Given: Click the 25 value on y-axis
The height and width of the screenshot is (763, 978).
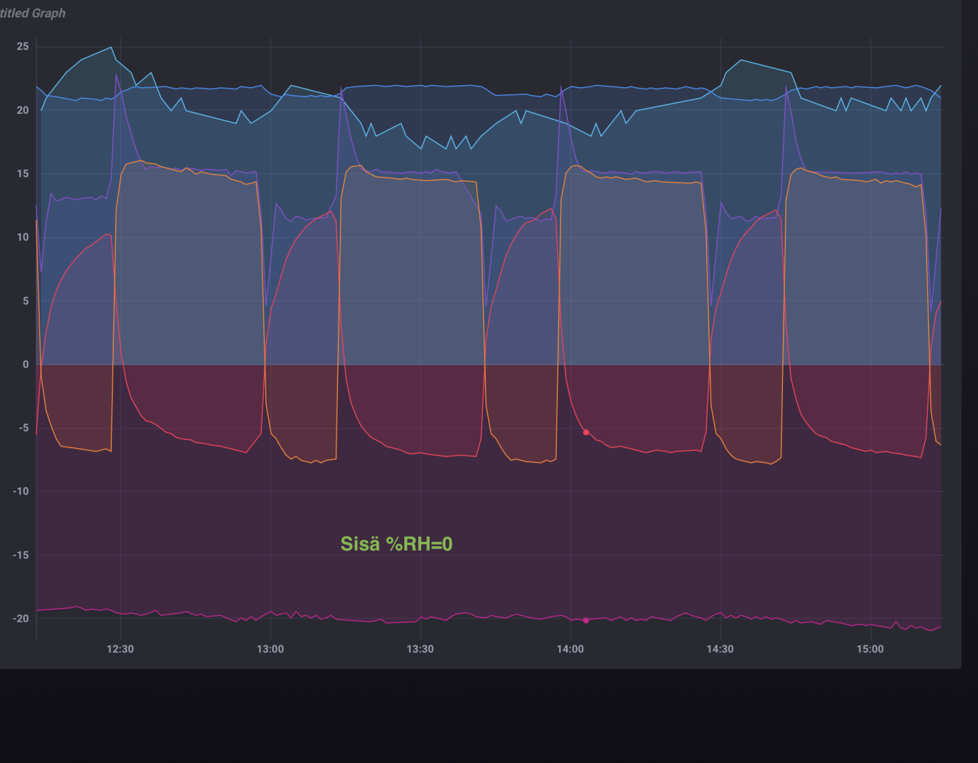Looking at the screenshot, I should coord(23,46).
